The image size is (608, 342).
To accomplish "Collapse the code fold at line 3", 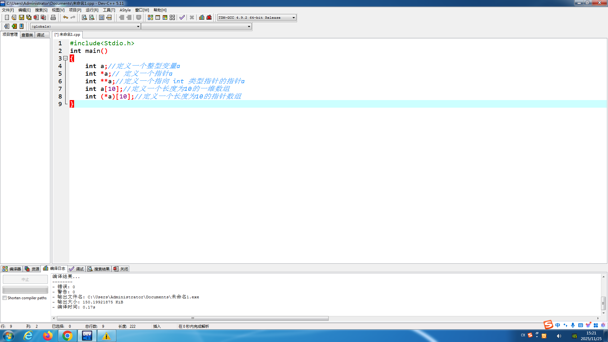I will [65, 58].
